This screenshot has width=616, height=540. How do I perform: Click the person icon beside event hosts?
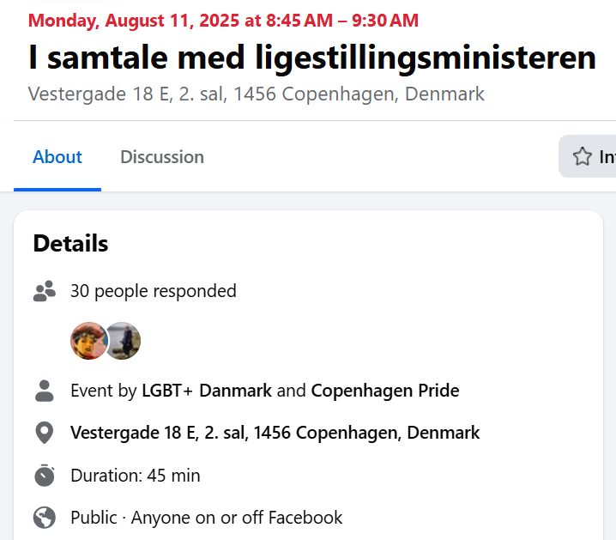[x=44, y=391]
